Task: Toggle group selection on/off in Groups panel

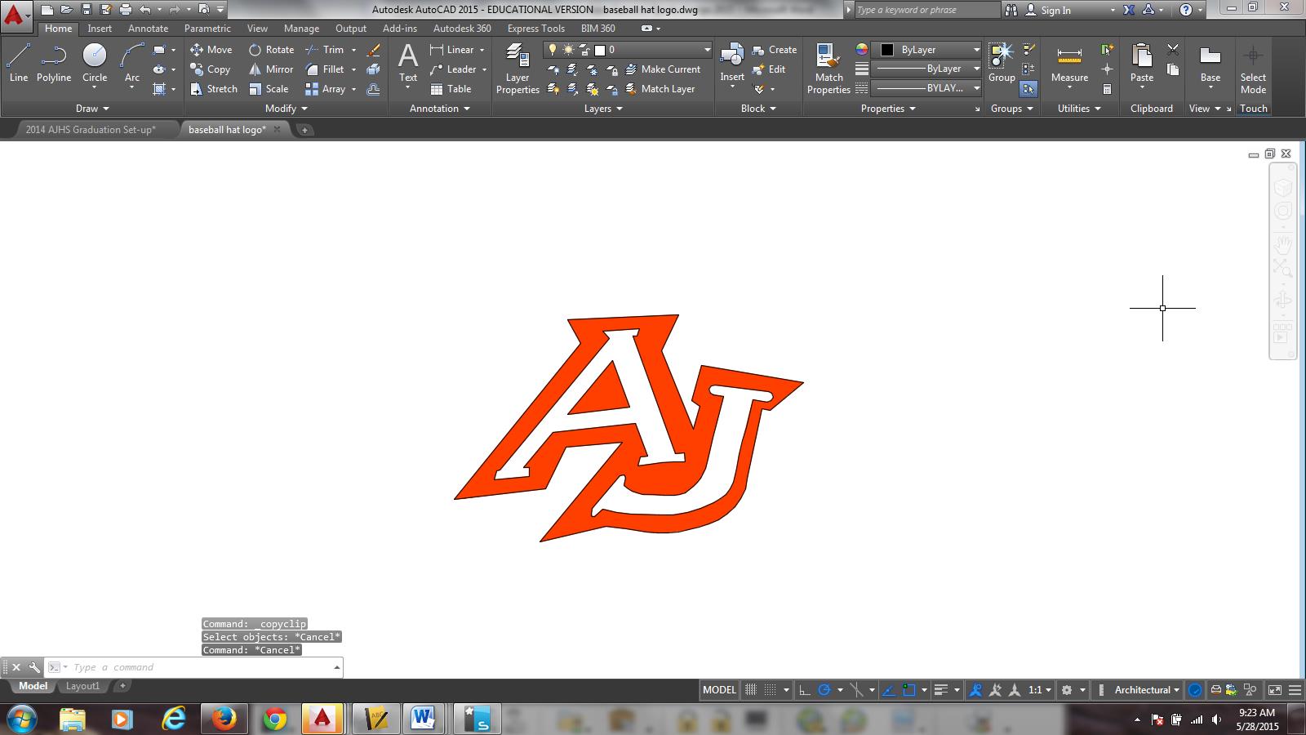Action: [1028, 89]
